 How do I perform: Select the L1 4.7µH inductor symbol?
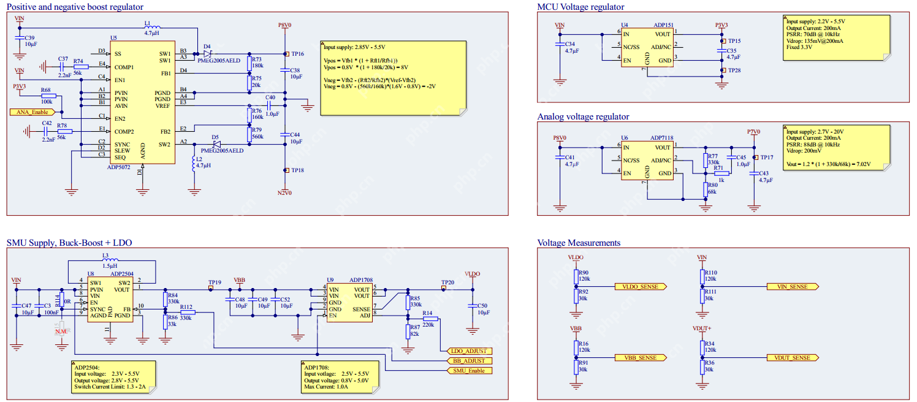tap(152, 28)
